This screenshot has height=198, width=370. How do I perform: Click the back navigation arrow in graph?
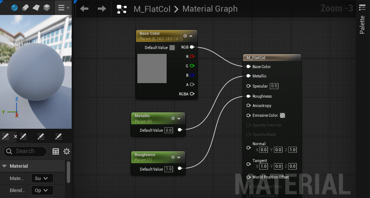(x=84, y=9)
